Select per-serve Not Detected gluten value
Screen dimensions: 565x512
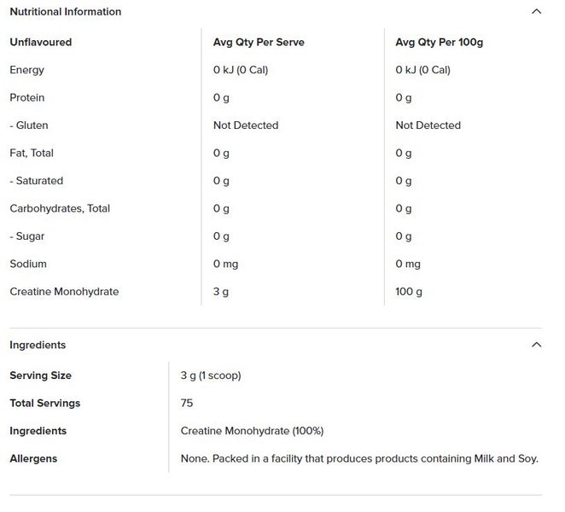click(x=246, y=125)
